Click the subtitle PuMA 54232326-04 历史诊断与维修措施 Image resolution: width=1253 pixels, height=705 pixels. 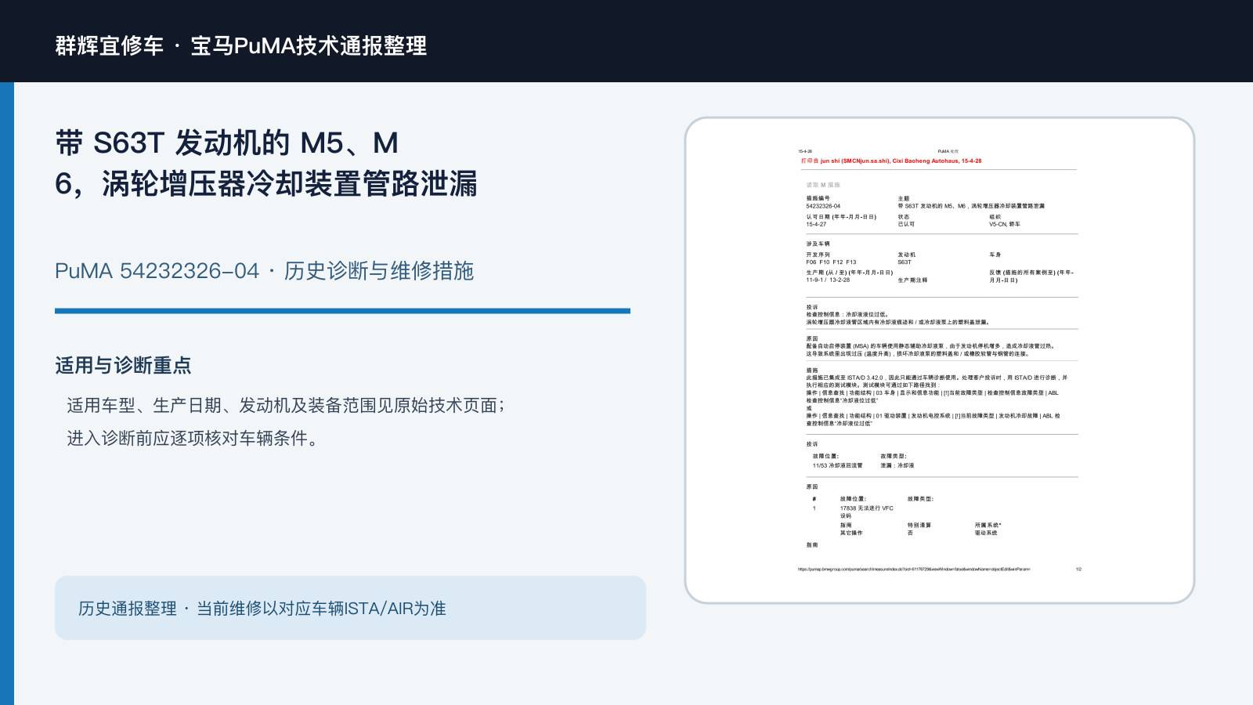pos(264,271)
